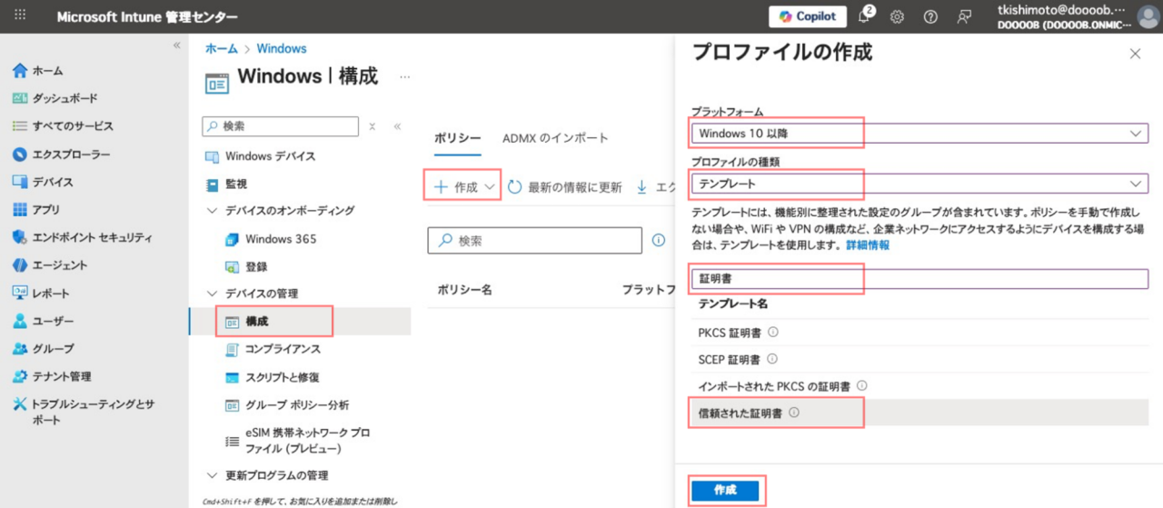Screen dimensions: 1163x508
Task: Click the Copilot button
Action: tap(808, 16)
